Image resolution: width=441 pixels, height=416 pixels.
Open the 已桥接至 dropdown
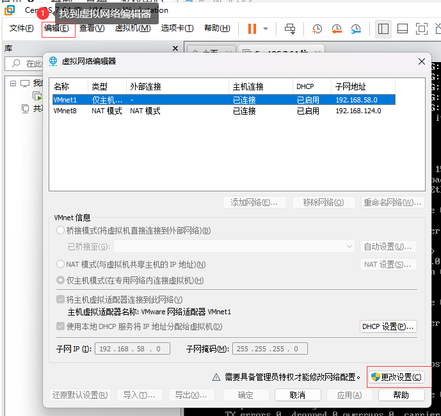click(234, 246)
